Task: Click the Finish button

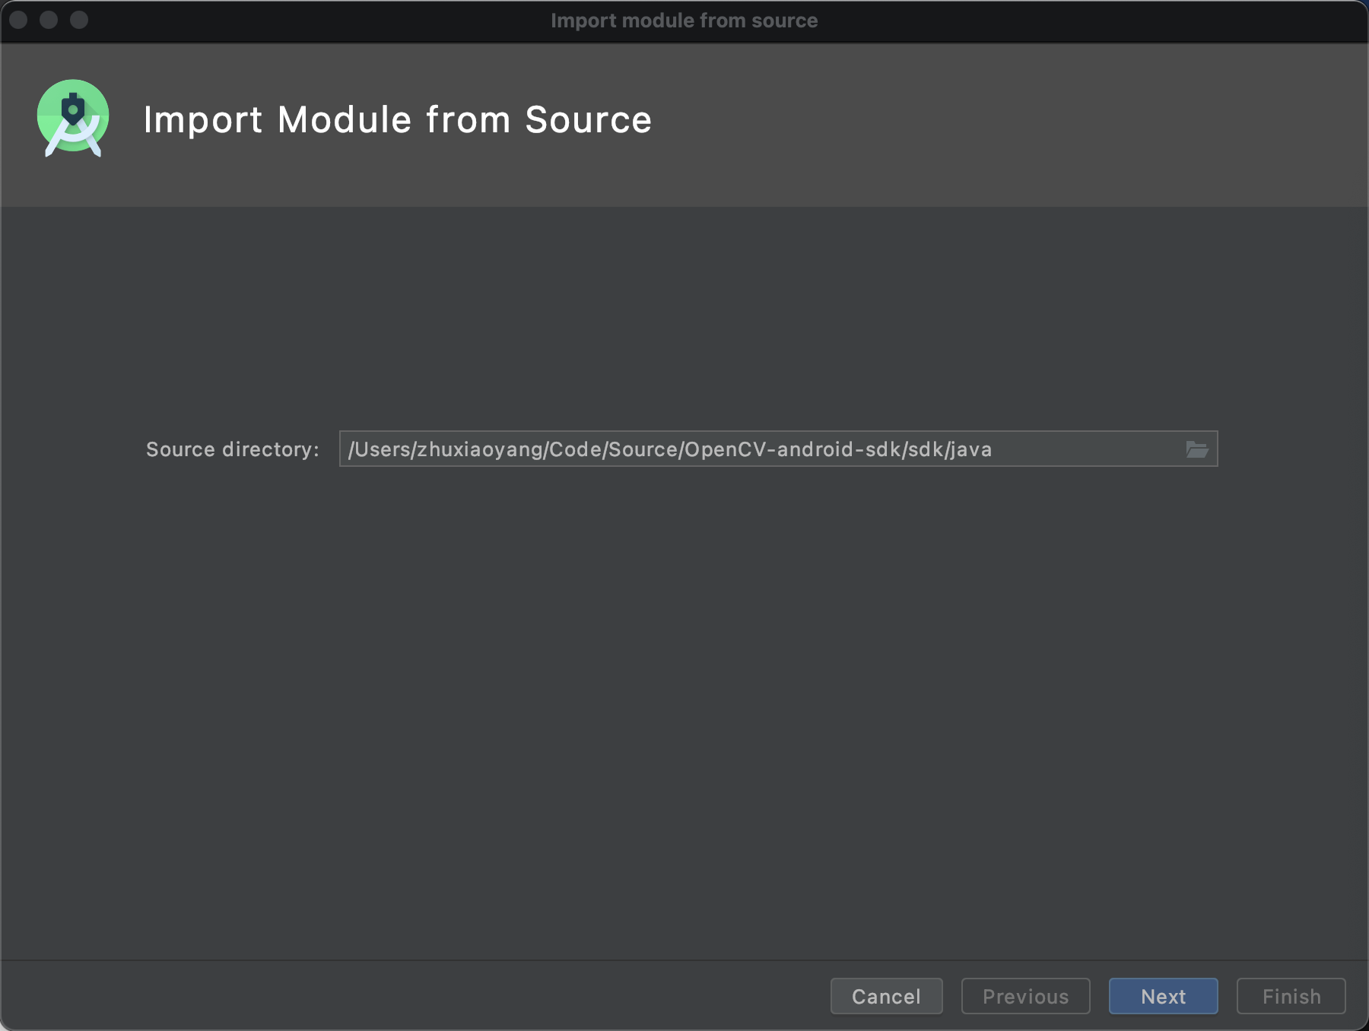Action: [x=1291, y=996]
